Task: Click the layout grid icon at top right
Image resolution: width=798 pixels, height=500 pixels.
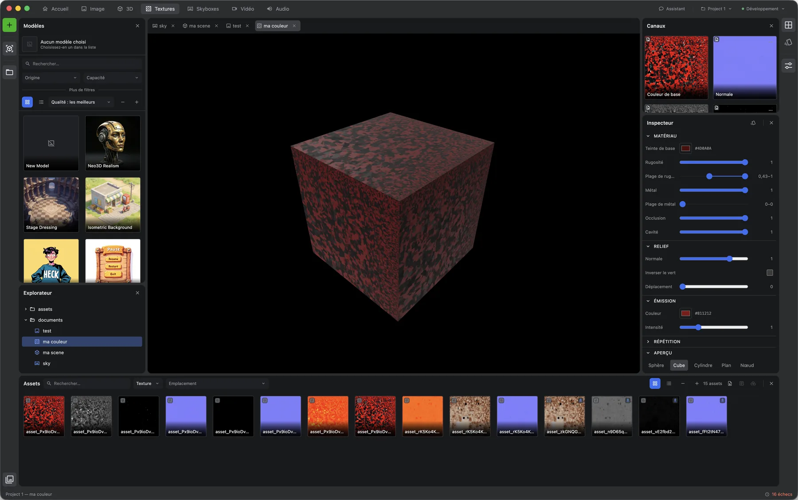Action: click(x=788, y=25)
